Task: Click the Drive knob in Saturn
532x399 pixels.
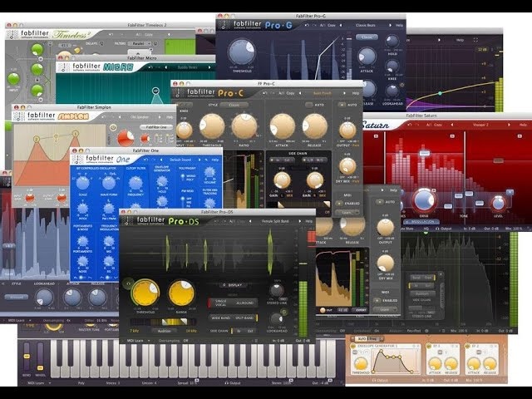Action: point(424,200)
